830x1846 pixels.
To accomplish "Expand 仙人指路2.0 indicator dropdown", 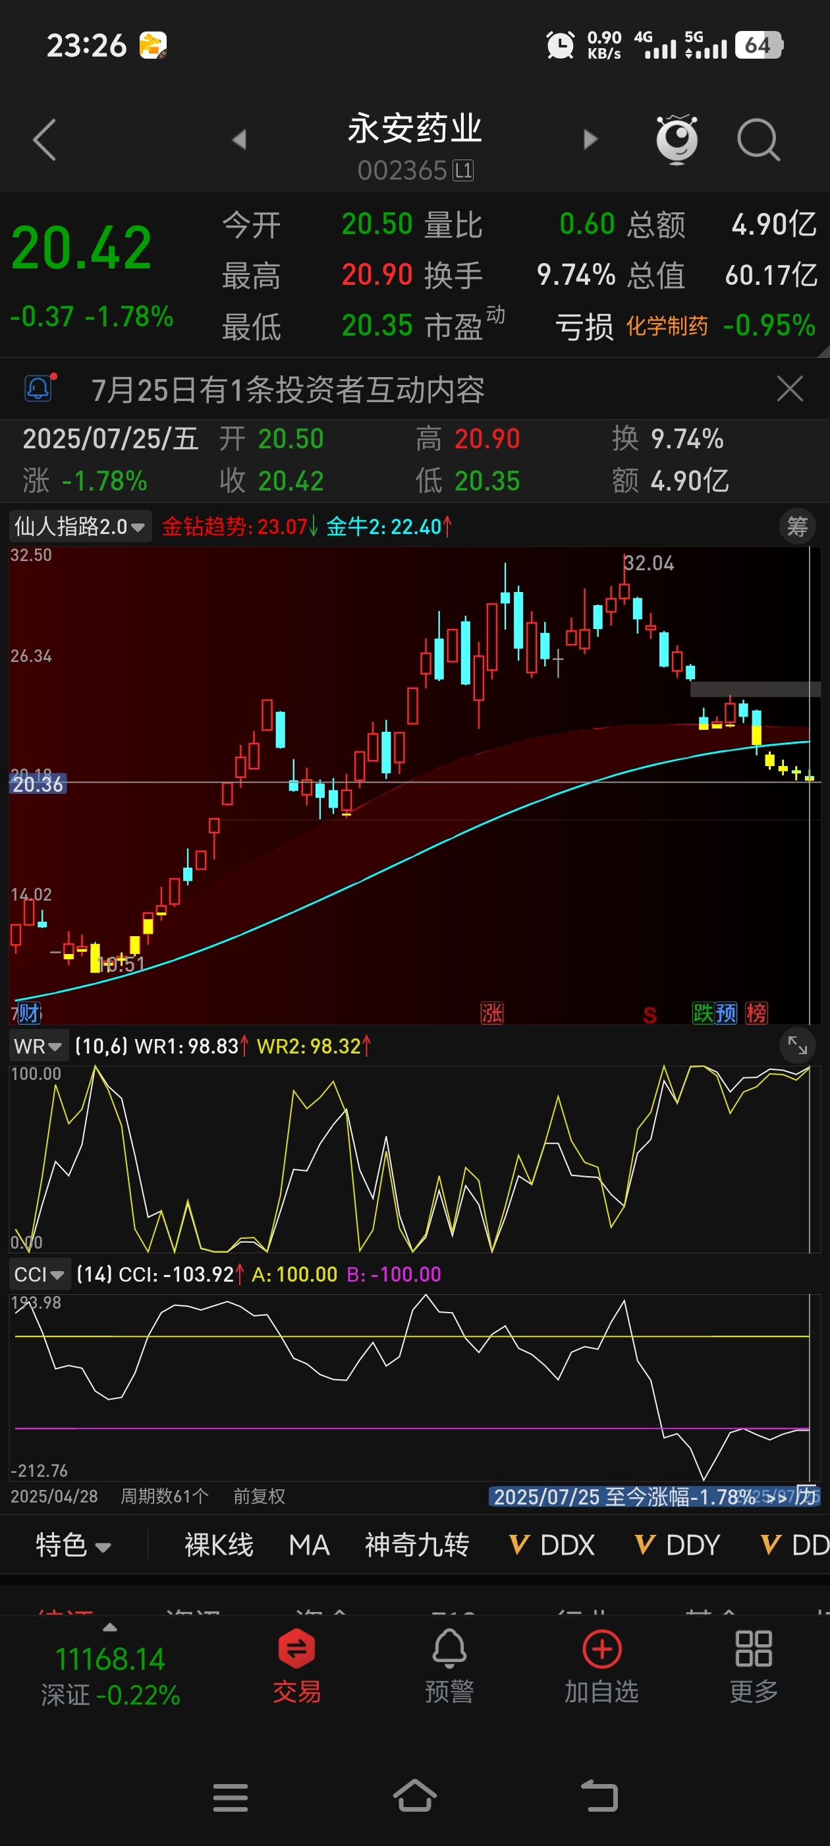I will coord(80,527).
